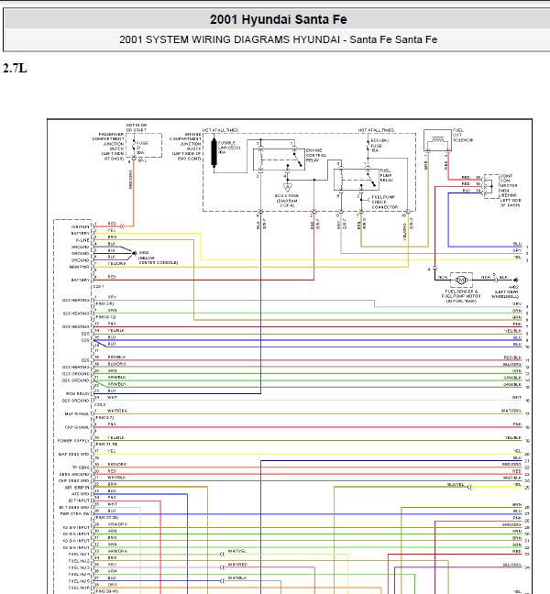Image resolution: width=550 pixels, height=594 pixels.
Task: Click the ECM RELAY pin label
Action: tap(78, 393)
